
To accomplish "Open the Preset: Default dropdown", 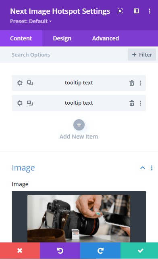I will (x=31, y=21).
